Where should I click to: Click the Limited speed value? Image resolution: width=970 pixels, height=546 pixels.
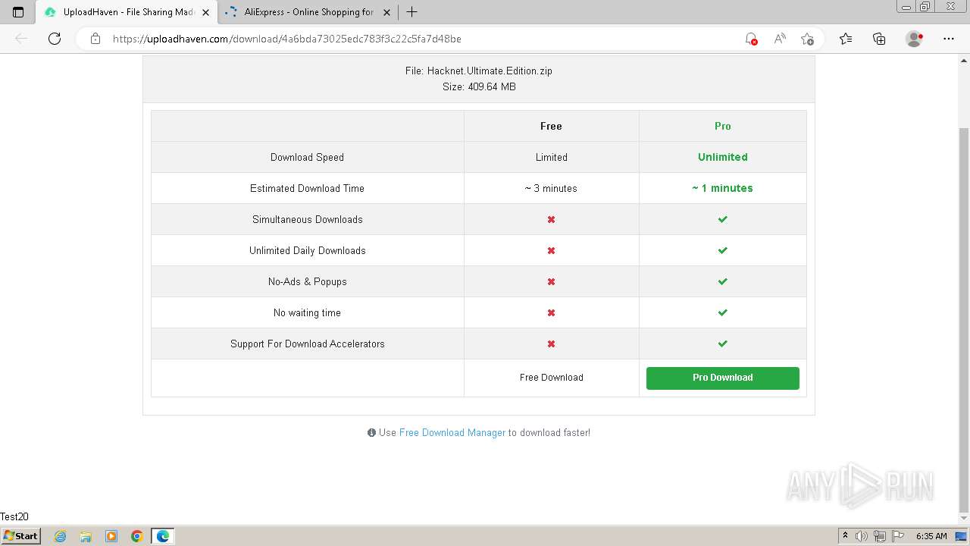tap(552, 158)
